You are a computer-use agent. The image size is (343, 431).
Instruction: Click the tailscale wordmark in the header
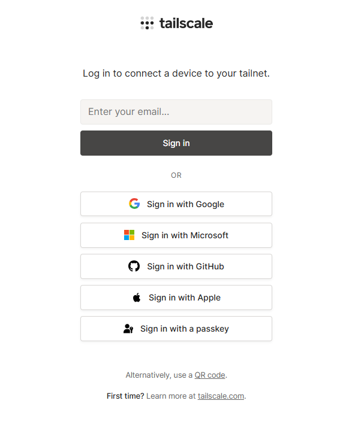point(186,23)
